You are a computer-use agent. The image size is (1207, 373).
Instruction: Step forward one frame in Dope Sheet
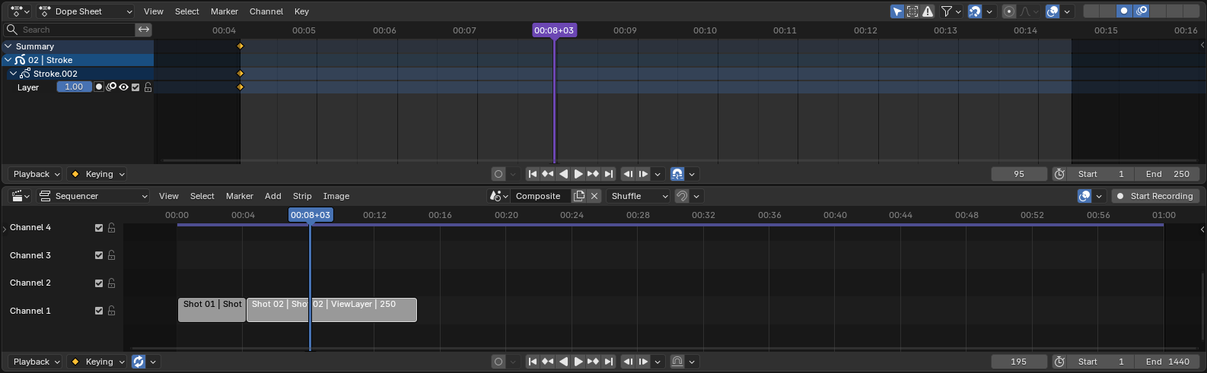[644, 174]
